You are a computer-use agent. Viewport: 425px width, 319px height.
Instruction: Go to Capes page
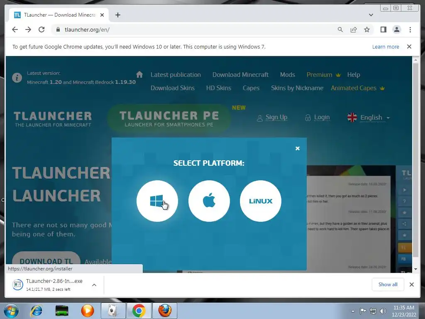[251, 88]
